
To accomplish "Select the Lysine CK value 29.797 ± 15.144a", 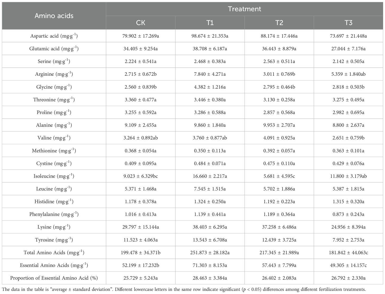I will pyautogui.click(x=141, y=227).
